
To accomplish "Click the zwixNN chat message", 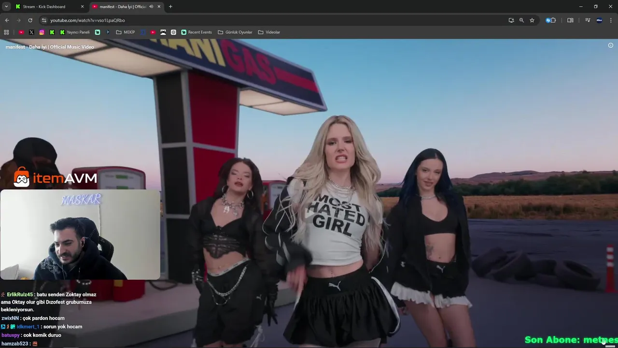I will pyautogui.click(x=33, y=318).
